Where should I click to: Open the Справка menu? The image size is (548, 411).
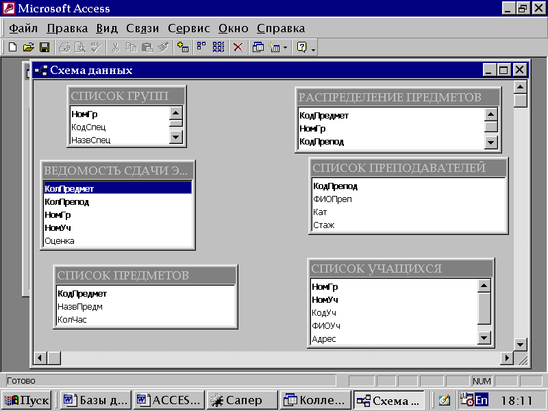281,28
